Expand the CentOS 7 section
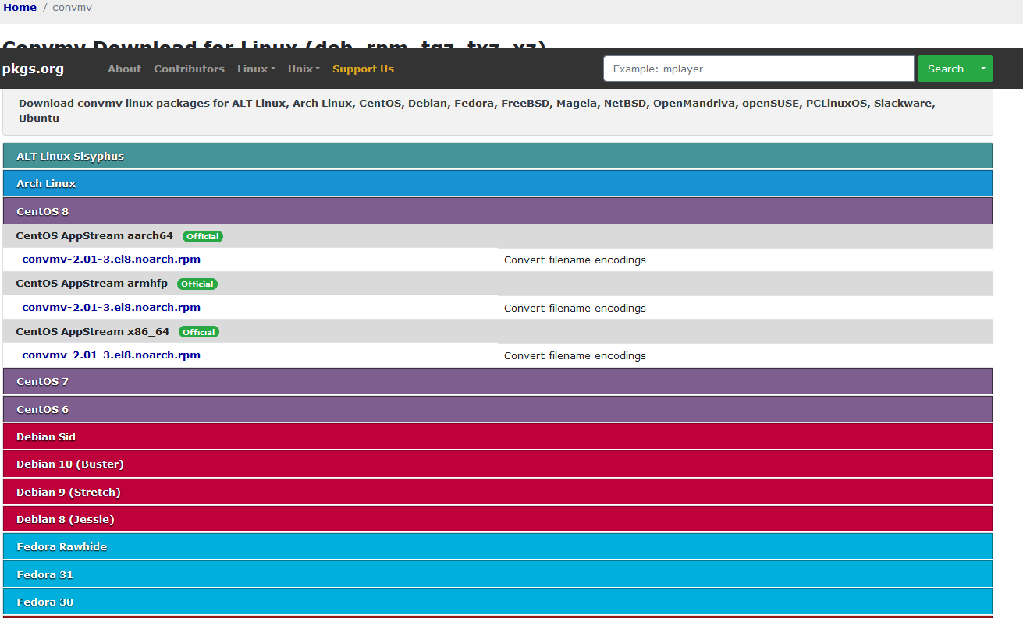Image resolution: width=1023 pixels, height=618 pixels. [498, 381]
